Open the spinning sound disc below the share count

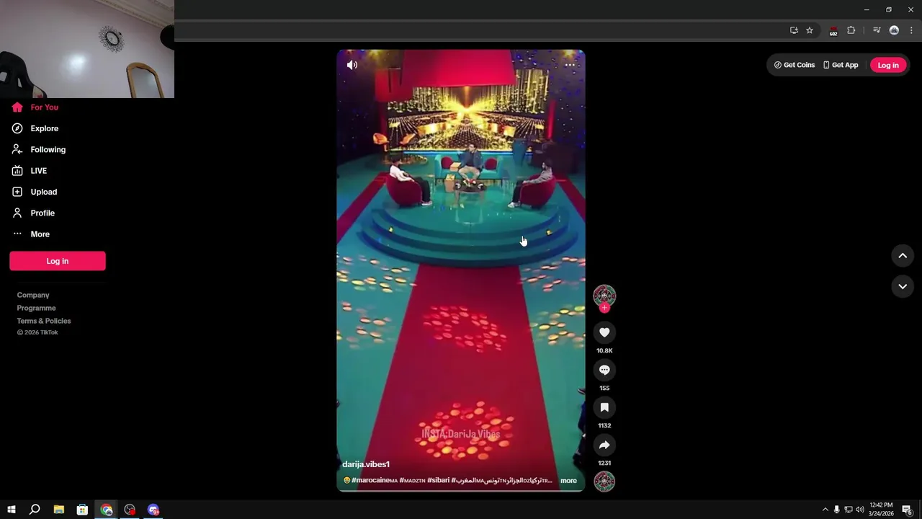pos(604,482)
